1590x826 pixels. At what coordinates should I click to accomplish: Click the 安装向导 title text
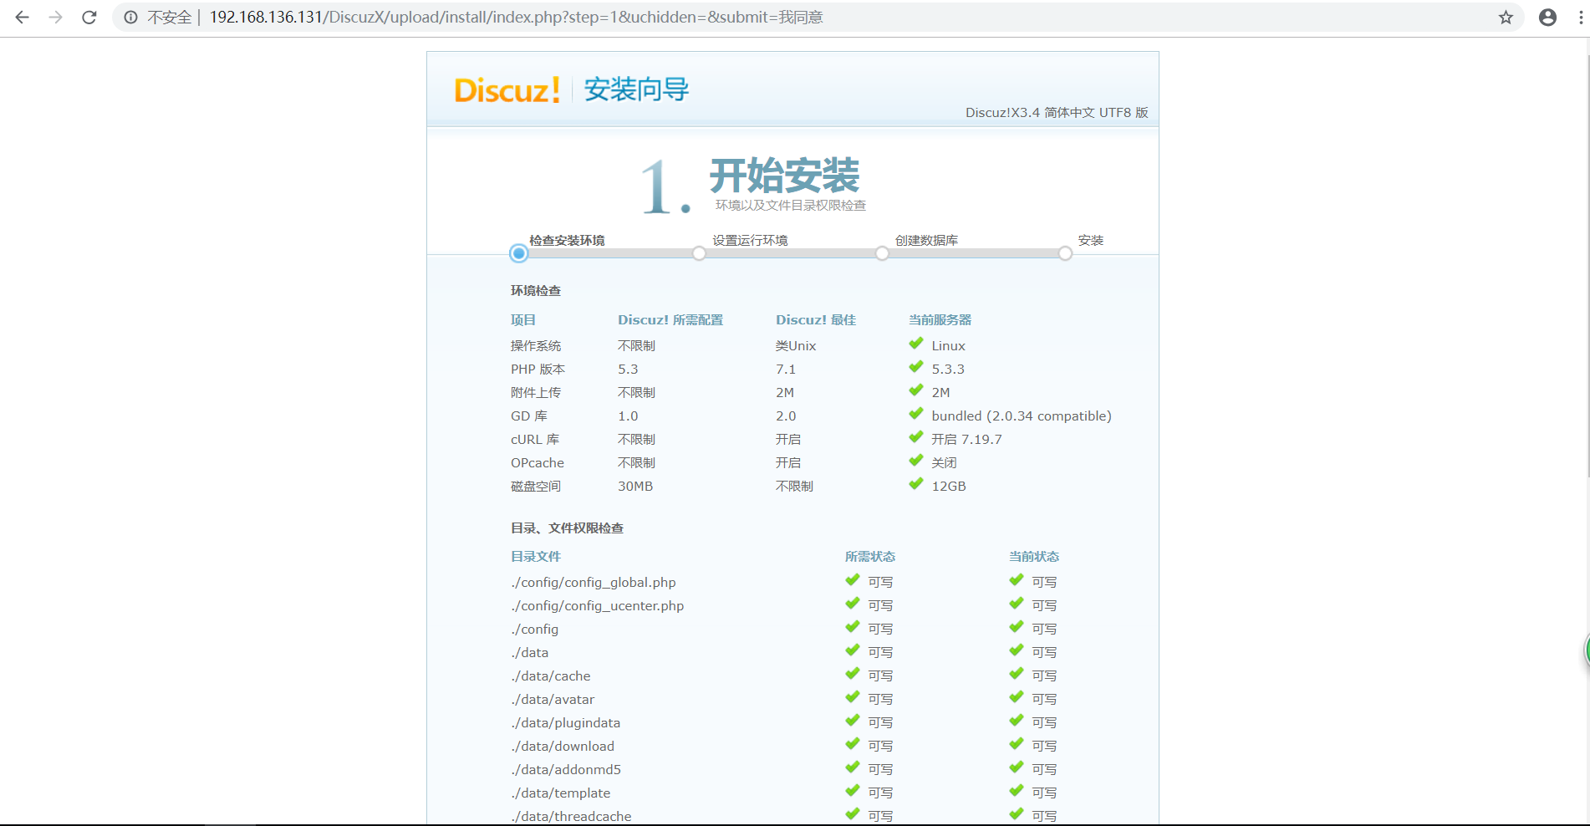coord(636,89)
